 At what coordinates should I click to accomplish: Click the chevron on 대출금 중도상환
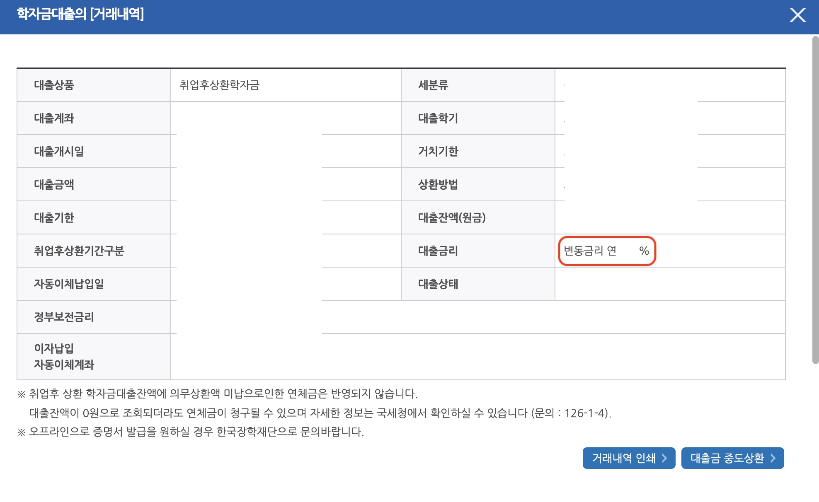pyautogui.click(x=773, y=458)
